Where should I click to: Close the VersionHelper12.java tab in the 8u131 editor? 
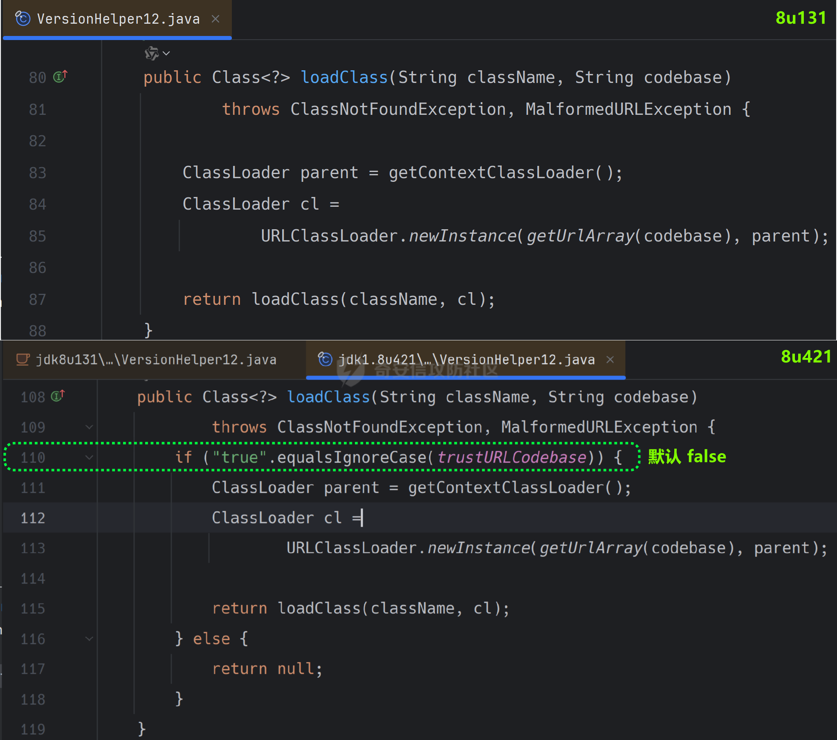(215, 19)
